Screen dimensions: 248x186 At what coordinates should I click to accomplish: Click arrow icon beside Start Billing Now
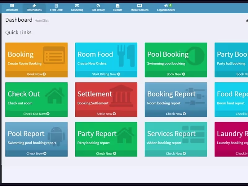119,74
